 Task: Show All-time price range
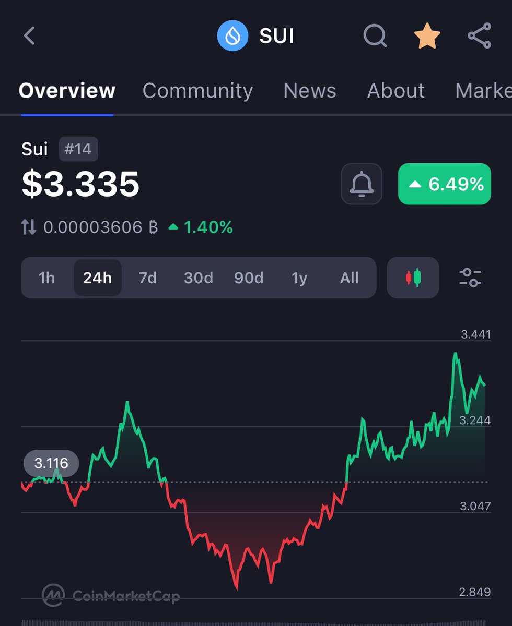tap(350, 278)
